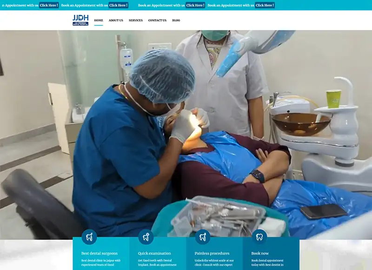The image size is (372, 270).
Task: Navigate to CONTACT US
Action: [157, 20]
